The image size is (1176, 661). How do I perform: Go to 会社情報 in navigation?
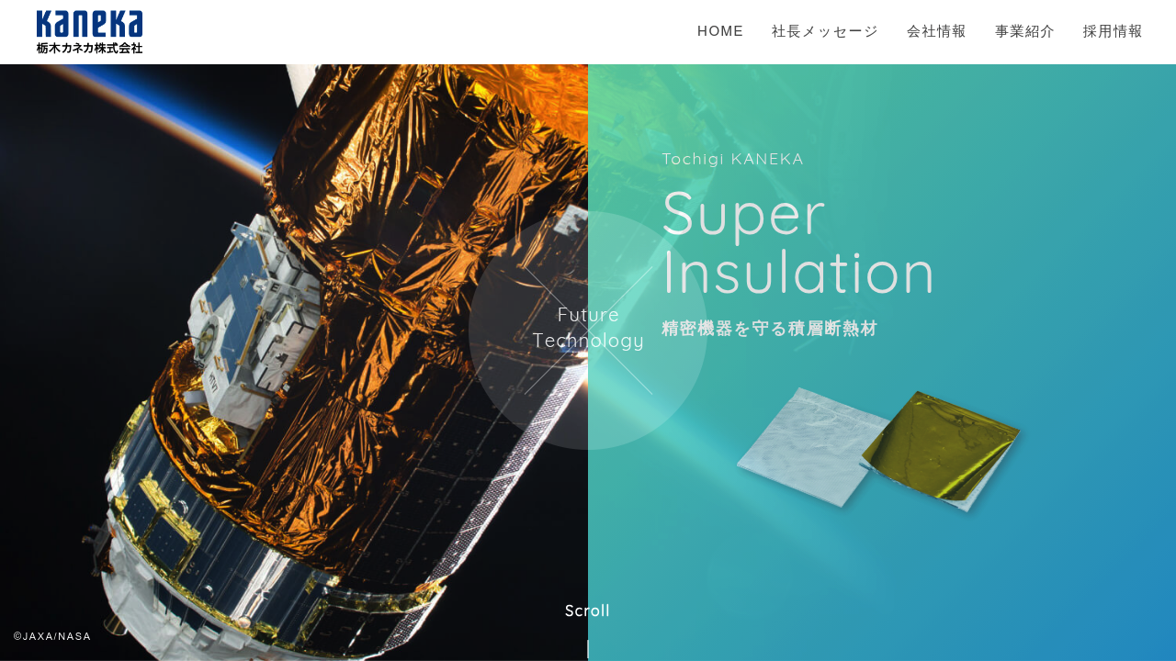point(936,31)
